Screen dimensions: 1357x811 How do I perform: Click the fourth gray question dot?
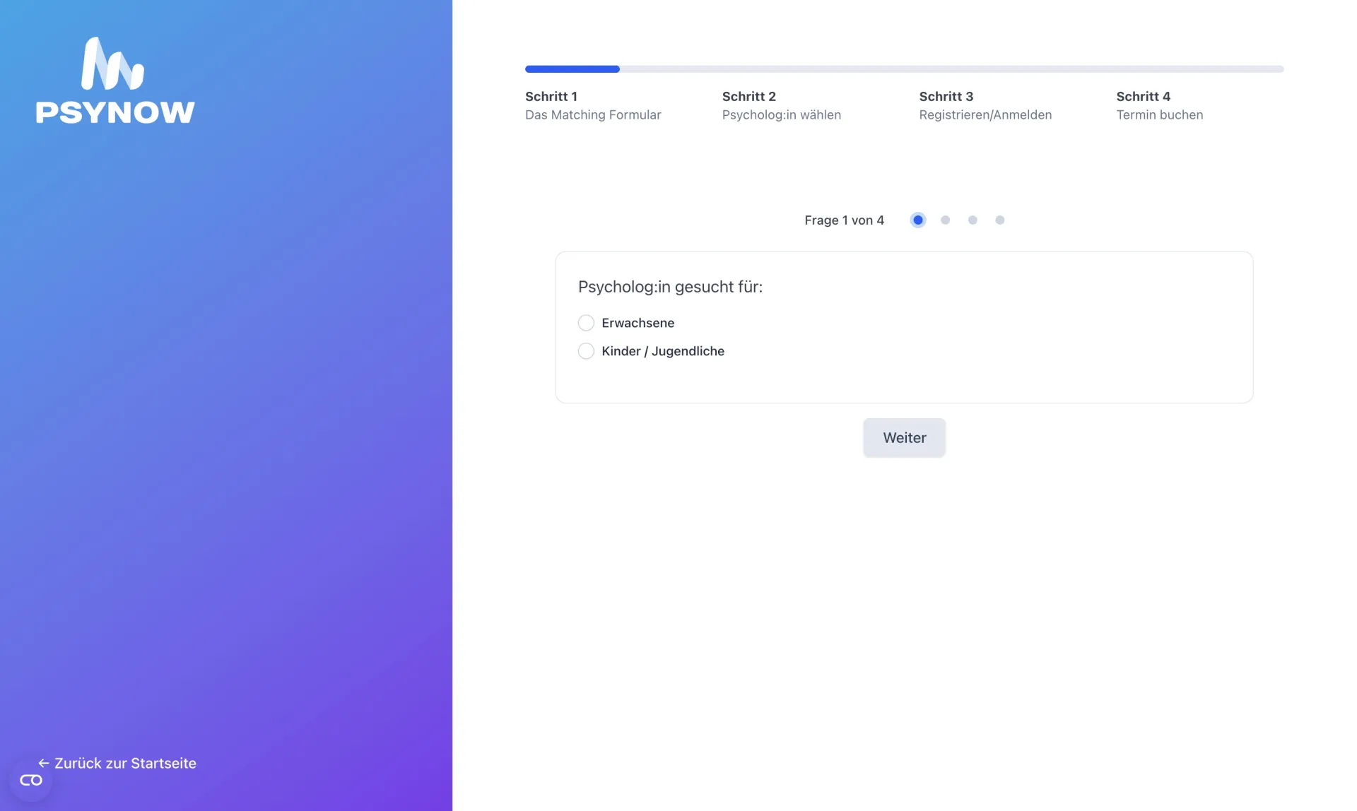tap(1000, 220)
